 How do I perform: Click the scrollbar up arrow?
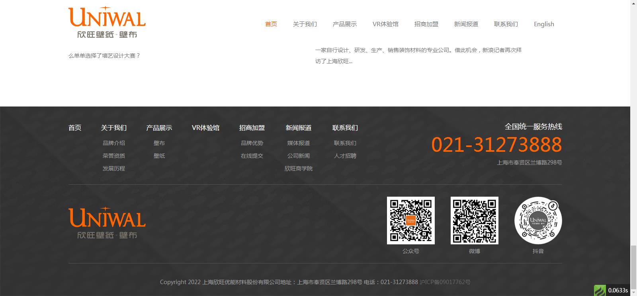(633, 3)
